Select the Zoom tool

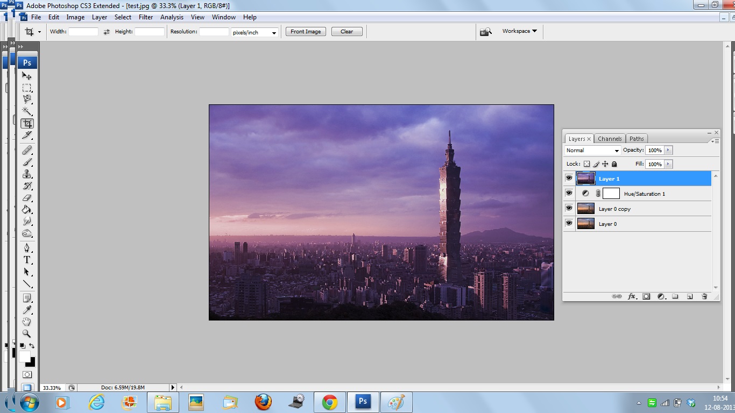click(27, 333)
